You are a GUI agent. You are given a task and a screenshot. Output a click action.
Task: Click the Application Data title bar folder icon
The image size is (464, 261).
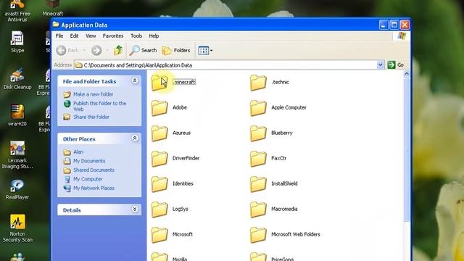(56, 25)
